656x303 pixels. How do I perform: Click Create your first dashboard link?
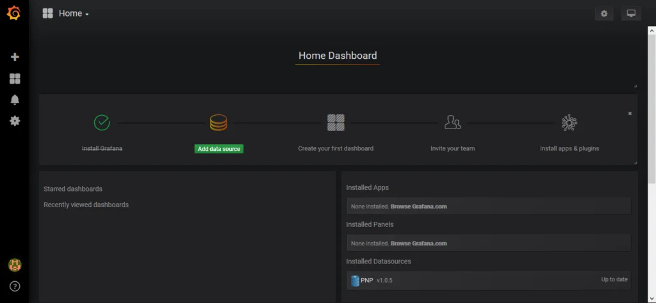pyautogui.click(x=336, y=148)
